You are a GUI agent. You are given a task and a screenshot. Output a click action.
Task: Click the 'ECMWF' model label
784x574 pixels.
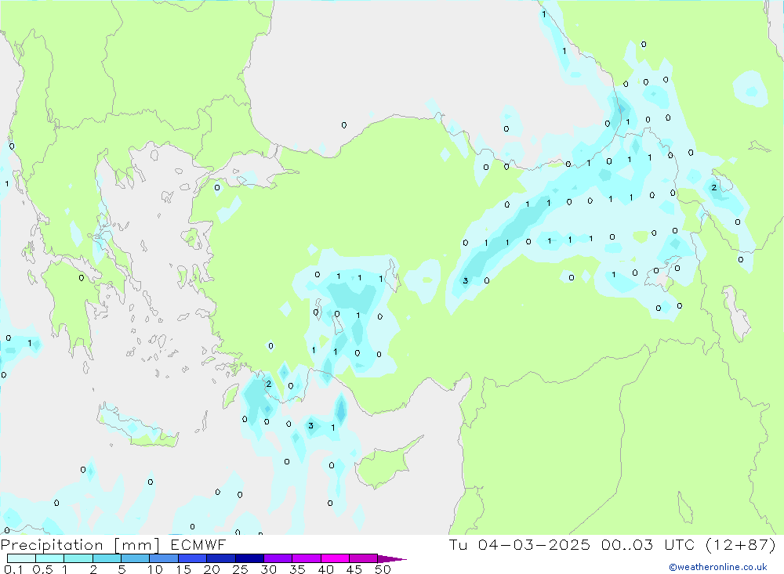click(198, 545)
